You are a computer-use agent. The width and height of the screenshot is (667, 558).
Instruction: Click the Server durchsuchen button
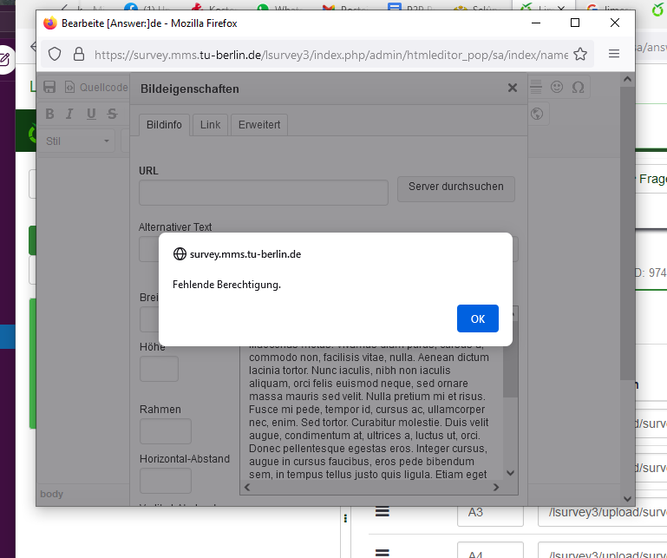pyautogui.click(x=455, y=188)
